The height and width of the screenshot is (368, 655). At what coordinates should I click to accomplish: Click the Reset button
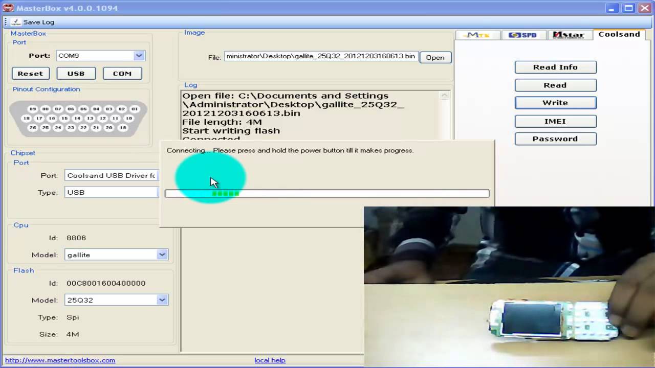coord(30,74)
